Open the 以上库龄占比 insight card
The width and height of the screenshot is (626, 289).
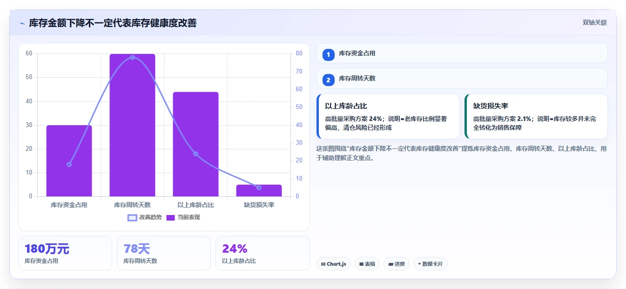point(388,116)
